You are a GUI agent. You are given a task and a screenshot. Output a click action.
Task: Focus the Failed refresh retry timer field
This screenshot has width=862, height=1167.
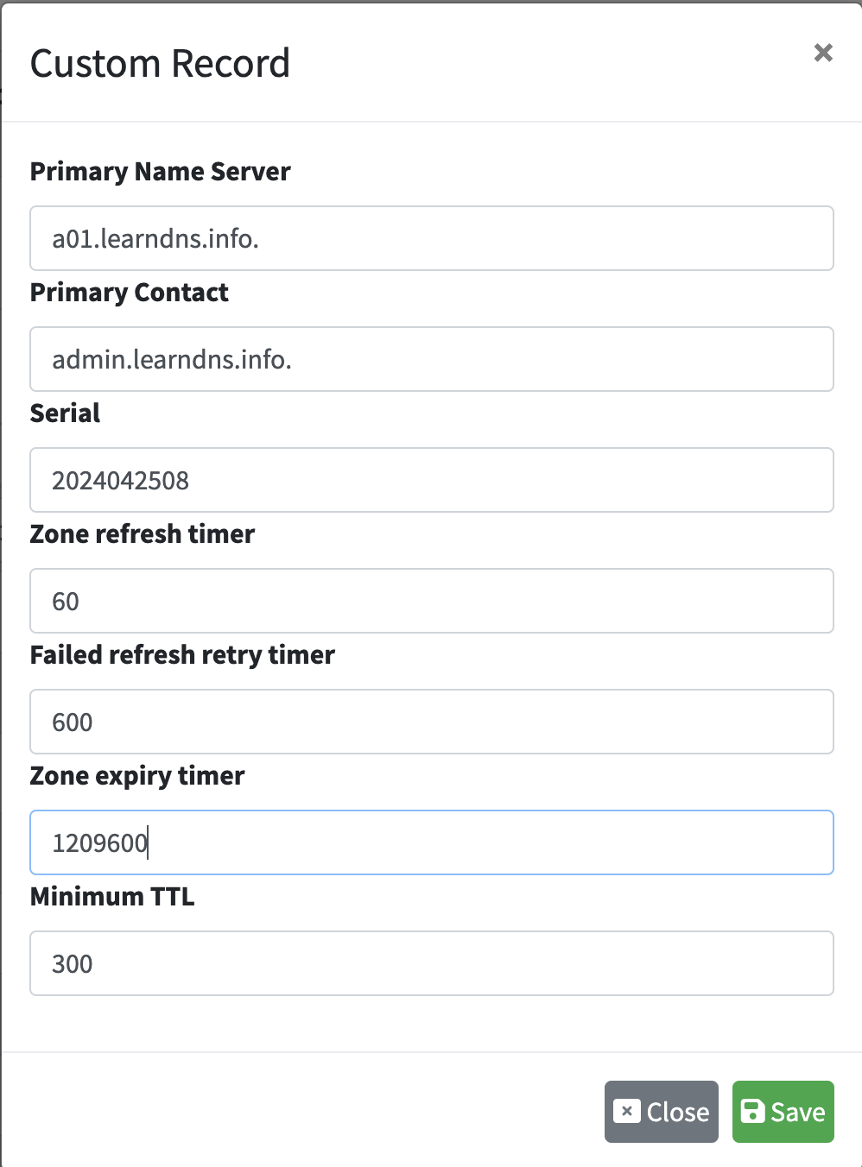[432, 722]
